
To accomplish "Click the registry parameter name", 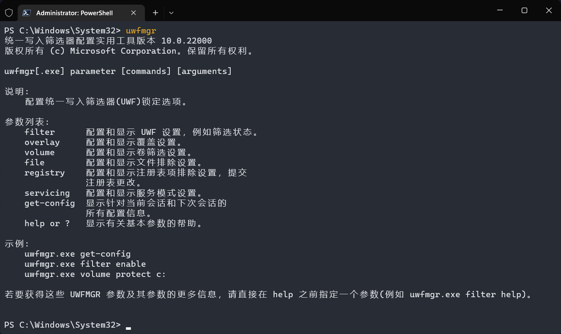I will (x=45, y=173).
